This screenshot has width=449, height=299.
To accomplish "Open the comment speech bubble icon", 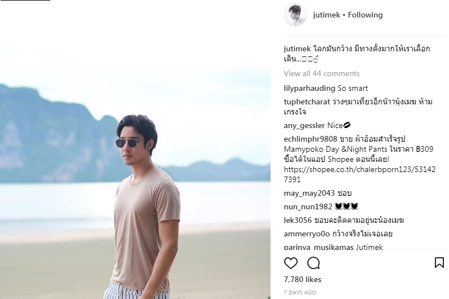I will click(x=313, y=263).
